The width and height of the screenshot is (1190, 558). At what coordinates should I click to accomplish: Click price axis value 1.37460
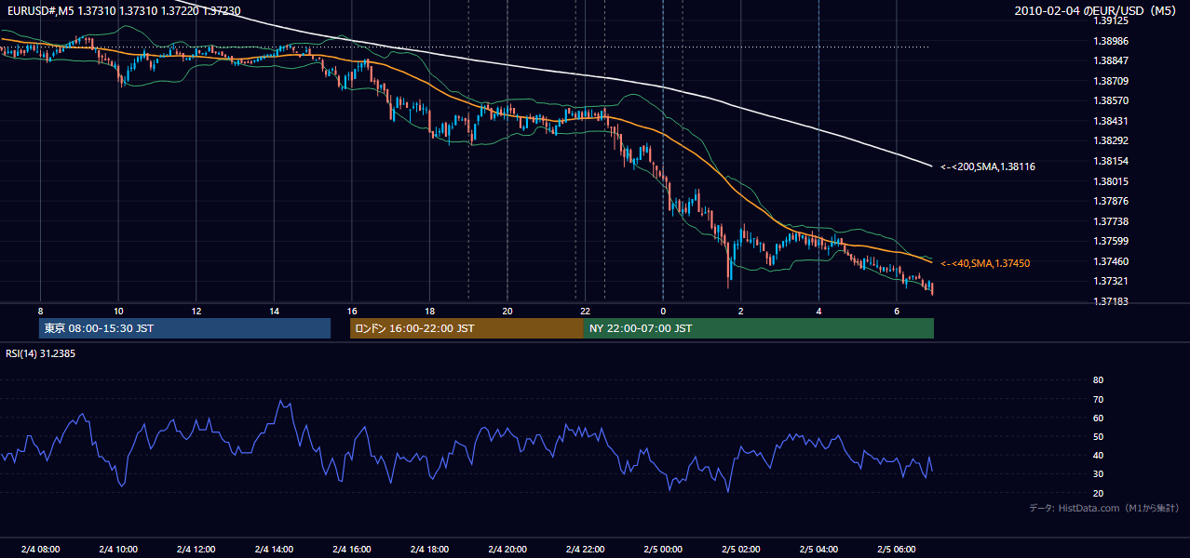pos(1111,261)
